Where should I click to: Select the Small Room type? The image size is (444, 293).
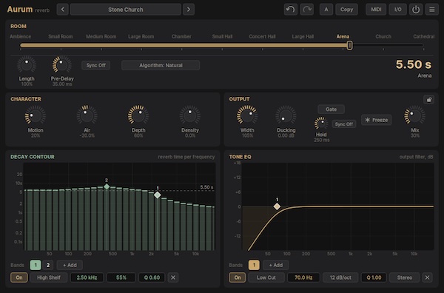pyautogui.click(x=61, y=36)
